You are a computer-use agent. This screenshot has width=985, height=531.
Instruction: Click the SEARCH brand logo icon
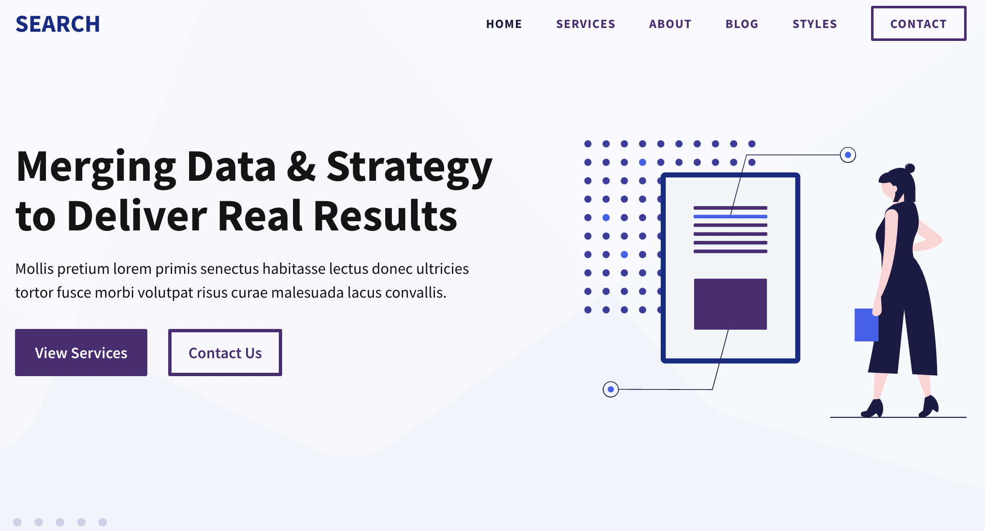(x=59, y=23)
